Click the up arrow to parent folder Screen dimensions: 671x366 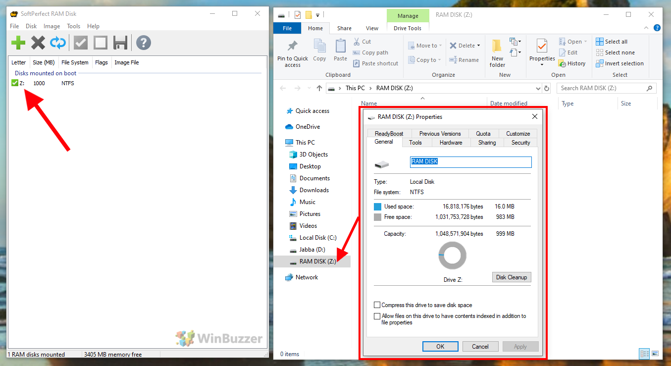[319, 88]
